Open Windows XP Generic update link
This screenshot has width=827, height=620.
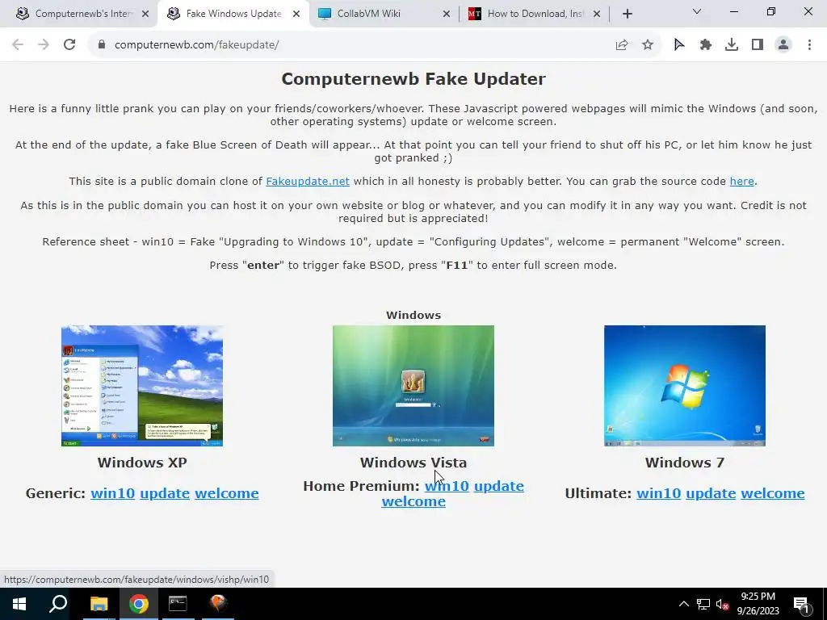click(x=165, y=493)
